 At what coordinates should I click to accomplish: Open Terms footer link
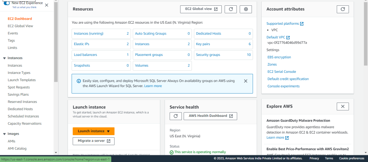tap(329, 158)
